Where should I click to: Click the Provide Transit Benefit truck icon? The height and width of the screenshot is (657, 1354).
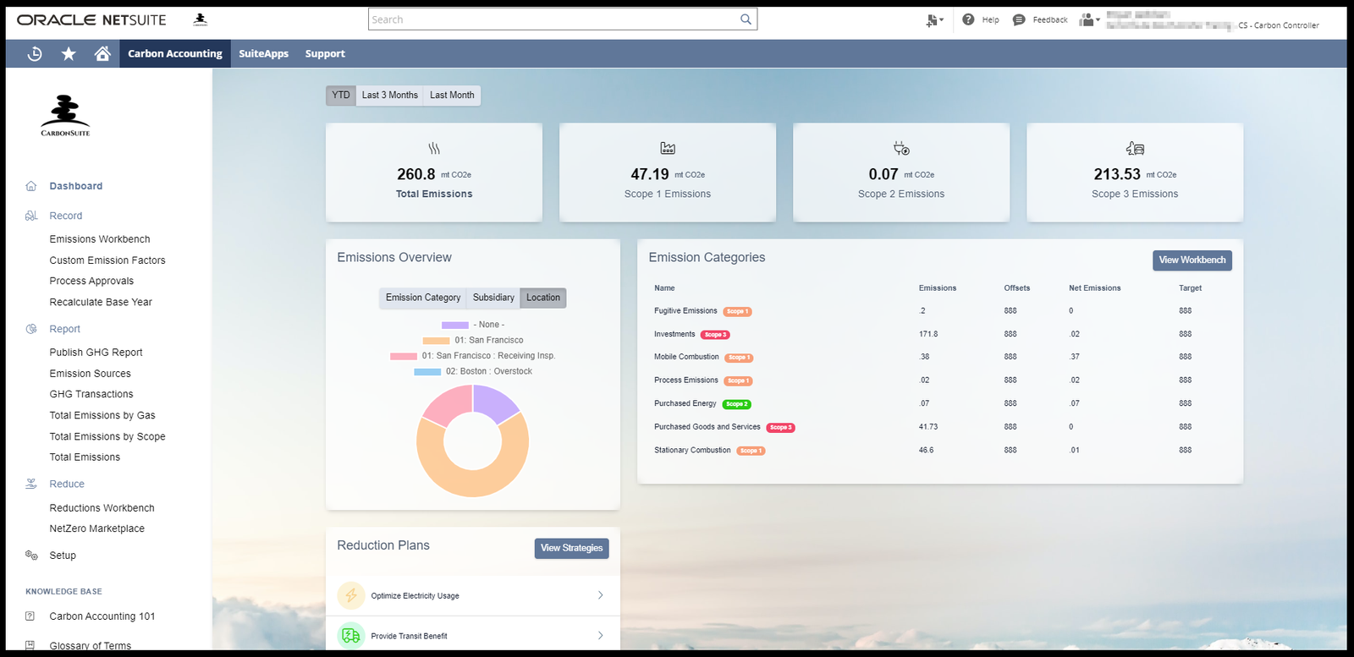coord(351,636)
